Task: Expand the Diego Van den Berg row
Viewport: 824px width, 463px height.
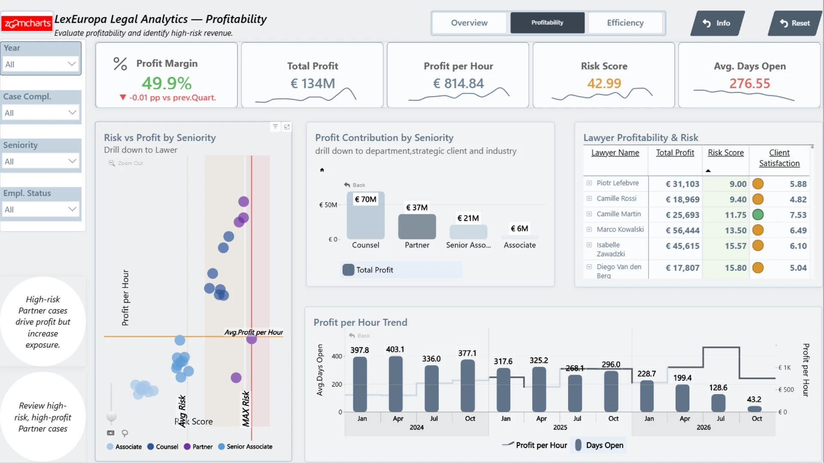Action: (x=589, y=267)
